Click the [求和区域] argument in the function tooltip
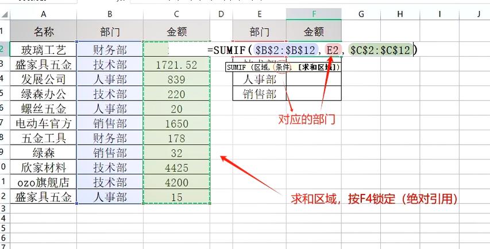Screen dimensions: 490x249 317,67
